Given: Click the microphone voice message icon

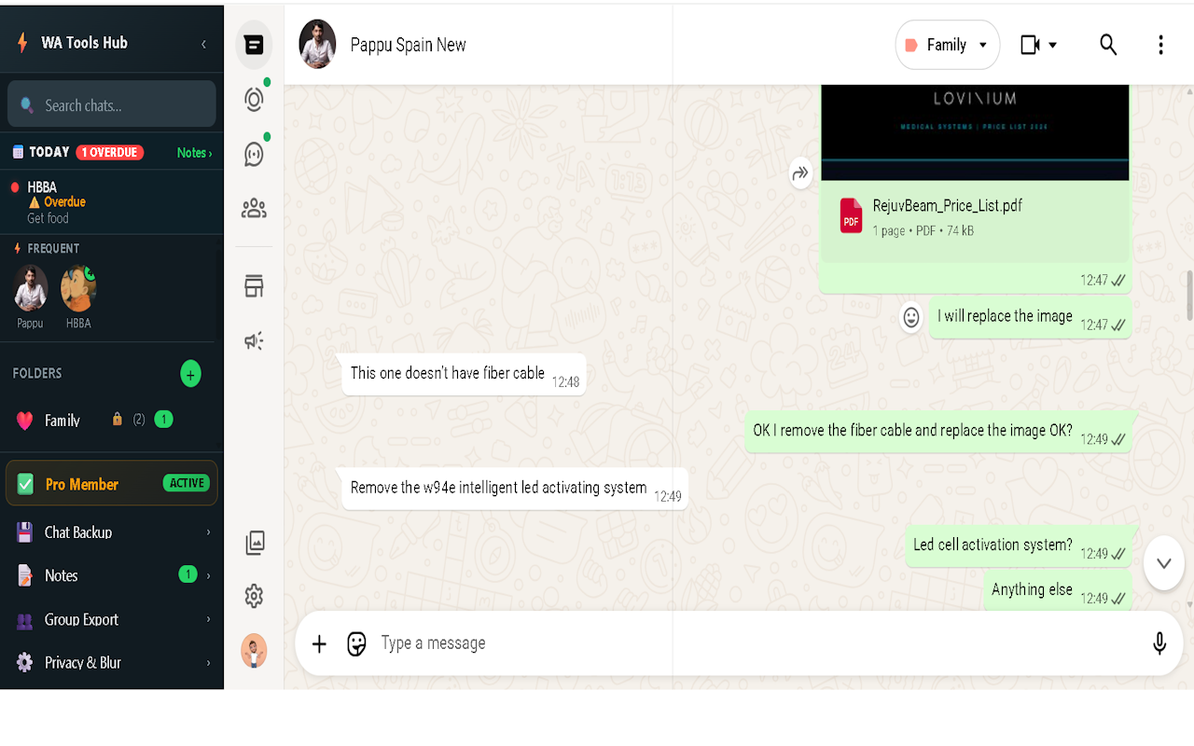Looking at the screenshot, I should coord(1159,643).
